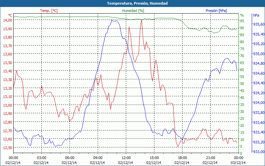Click temperature axis value 13,40
Viewport: 265px width, 166px height.
8,71
